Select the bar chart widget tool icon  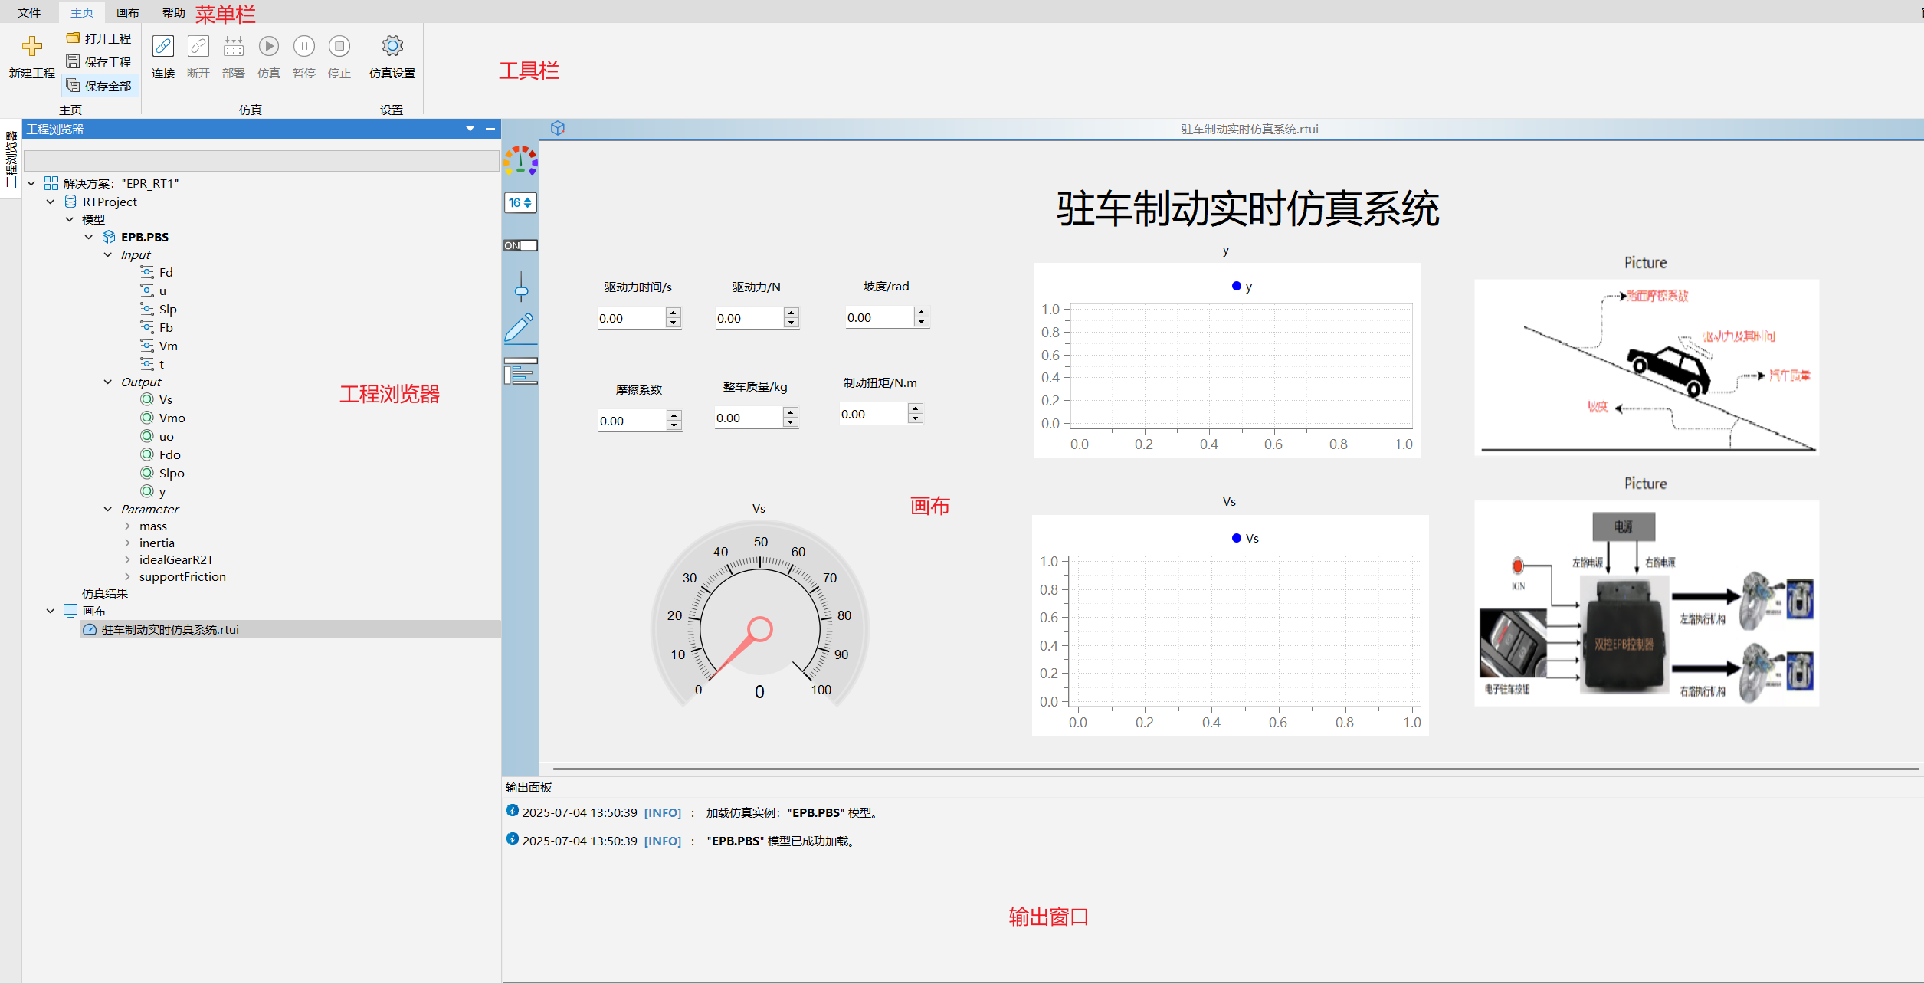point(521,371)
